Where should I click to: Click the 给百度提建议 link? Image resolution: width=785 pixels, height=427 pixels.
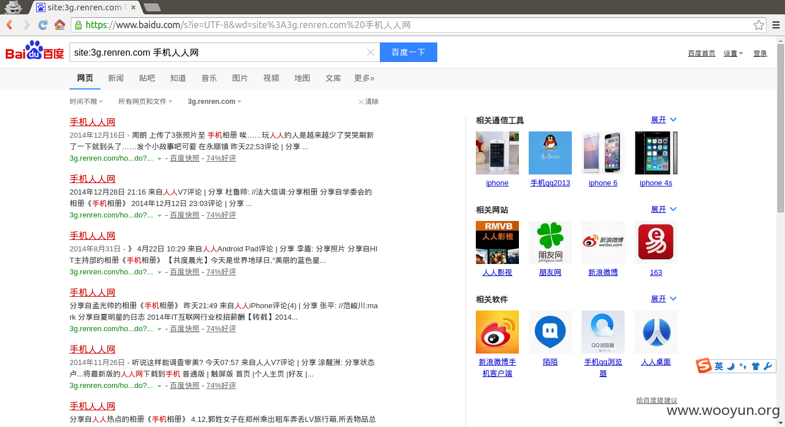[657, 401]
